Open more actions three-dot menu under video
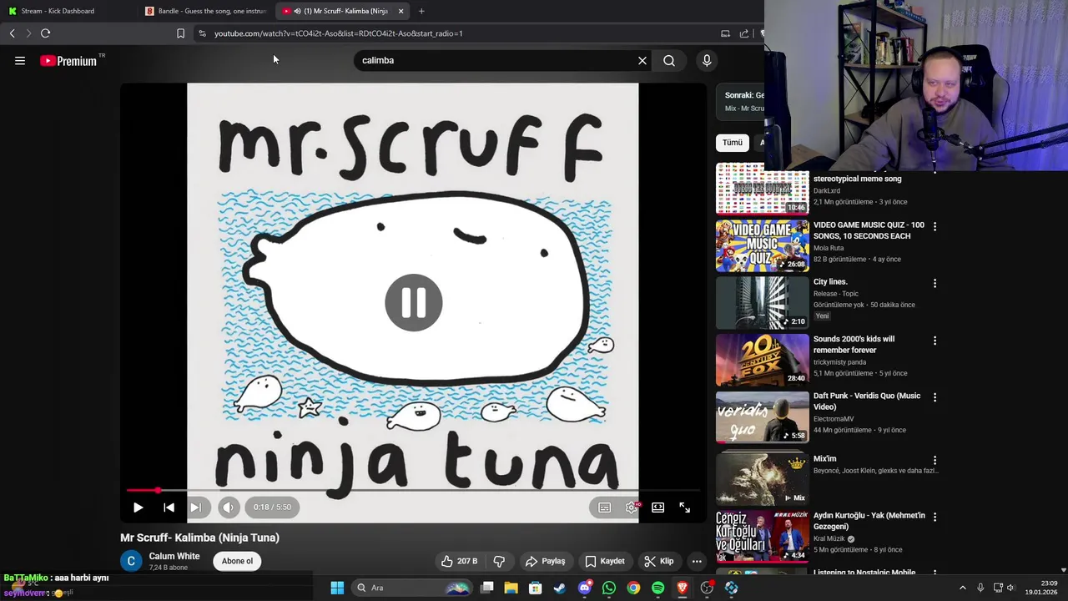The image size is (1068, 601). tap(697, 561)
